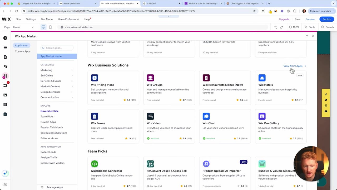Open the Layers icon at bottom left
The width and height of the screenshot is (337, 190).
coord(5,185)
